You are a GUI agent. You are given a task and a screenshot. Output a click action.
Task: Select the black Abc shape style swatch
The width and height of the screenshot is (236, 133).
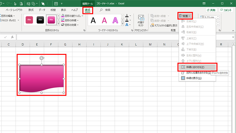click(x=40, y=20)
